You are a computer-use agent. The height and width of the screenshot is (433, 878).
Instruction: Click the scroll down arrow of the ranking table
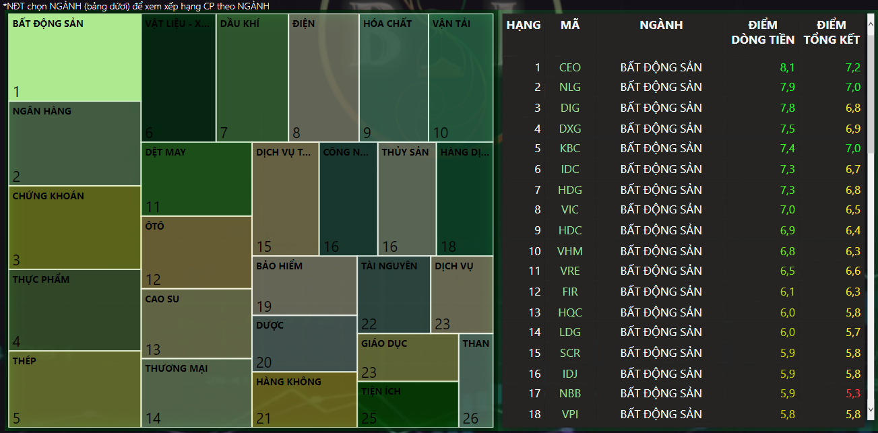[x=871, y=409]
